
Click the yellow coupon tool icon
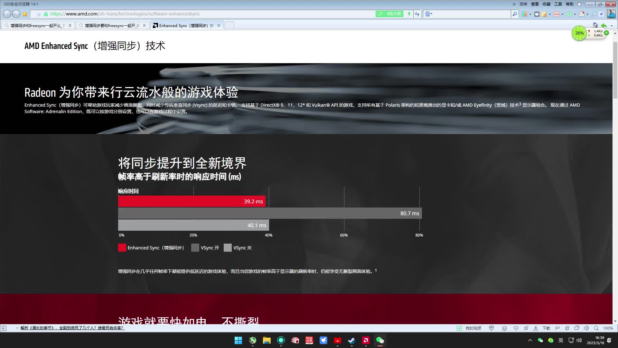point(544,14)
